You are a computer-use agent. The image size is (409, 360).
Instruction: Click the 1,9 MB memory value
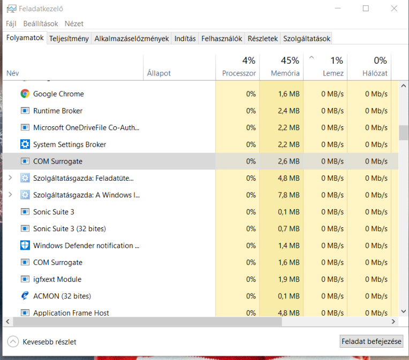[289, 279]
